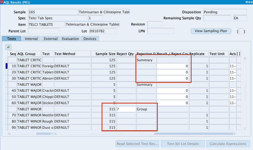Click result field for Seq 40 row
Screen dimensions: 253x150
pyautogui.click(x=172, y=91)
